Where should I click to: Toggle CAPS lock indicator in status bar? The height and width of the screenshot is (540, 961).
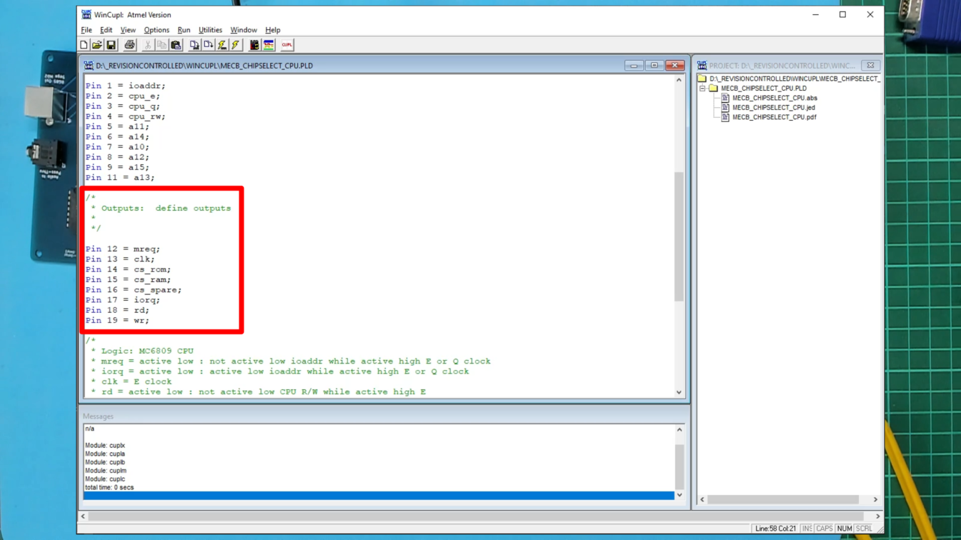(x=825, y=528)
